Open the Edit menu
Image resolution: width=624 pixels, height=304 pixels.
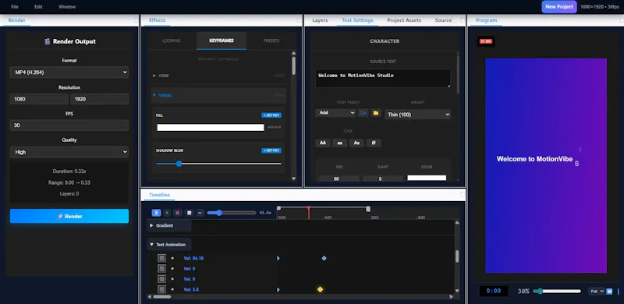pyautogui.click(x=38, y=7)
